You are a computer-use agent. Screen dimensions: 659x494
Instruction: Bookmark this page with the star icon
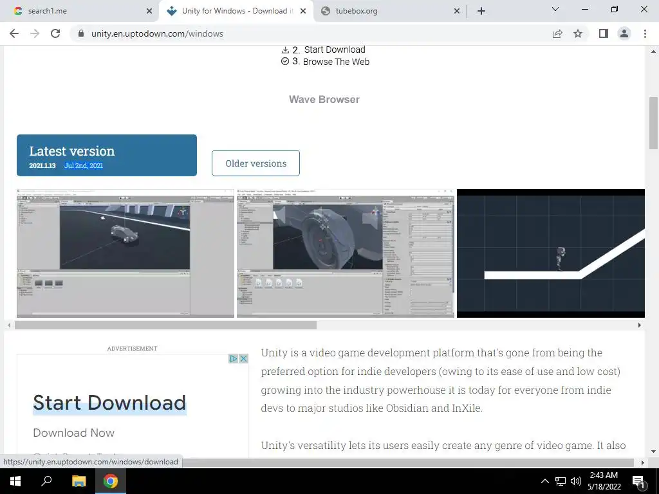tap(578, 33)
